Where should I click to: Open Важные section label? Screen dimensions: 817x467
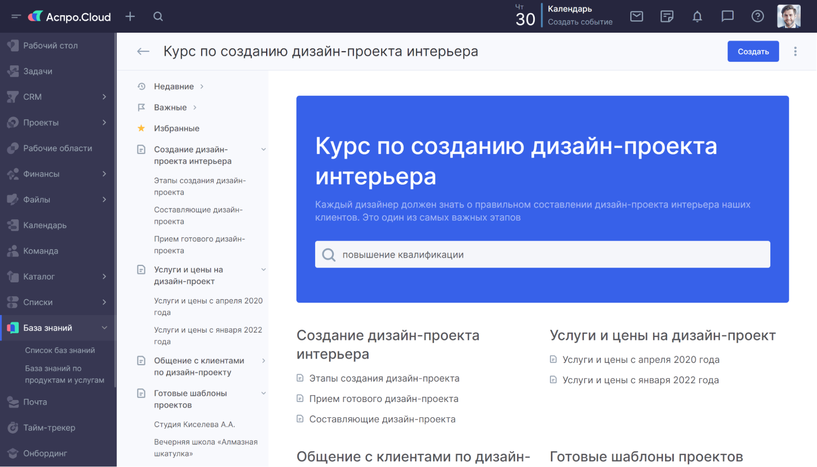(x=170, y=107)
